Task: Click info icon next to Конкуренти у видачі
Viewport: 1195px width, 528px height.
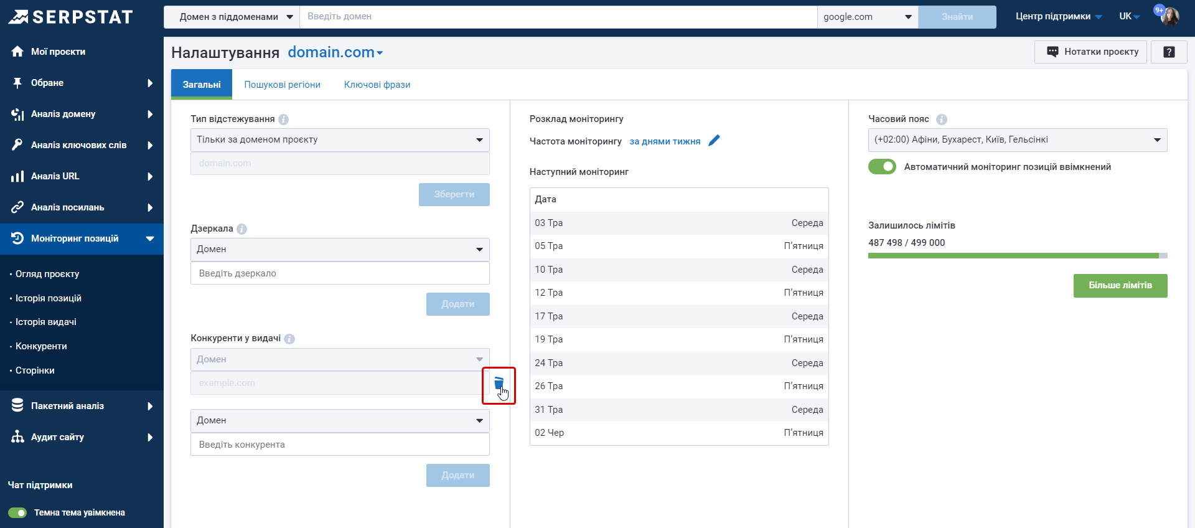Action: (x=289, y=339)
